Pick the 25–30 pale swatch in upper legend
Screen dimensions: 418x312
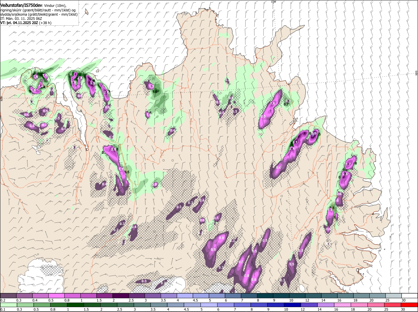pos(393,295)
